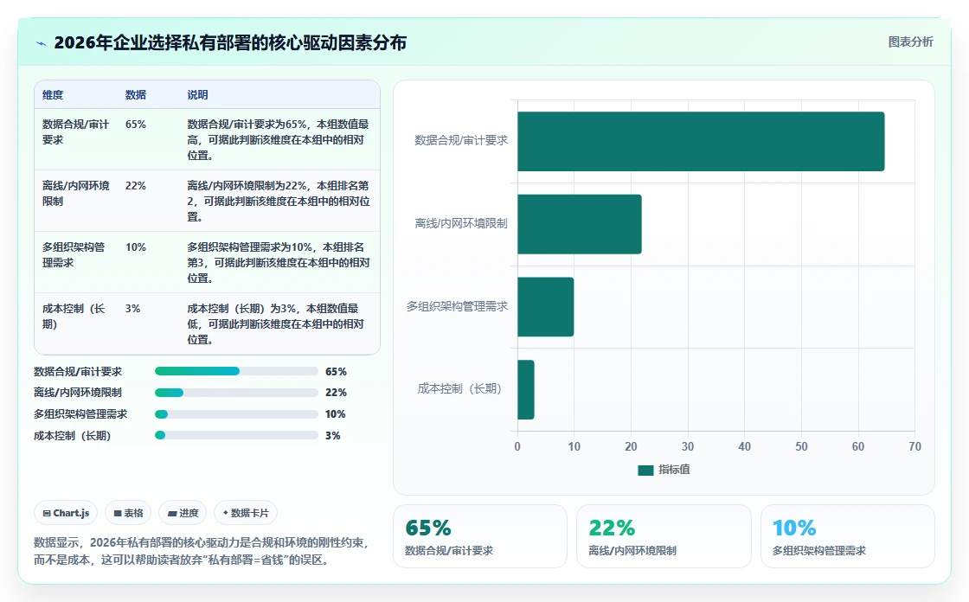The height and width of the screenshot is (602, 969).
Task: Click the 65% table cell
Action: [x=135, y=125]
